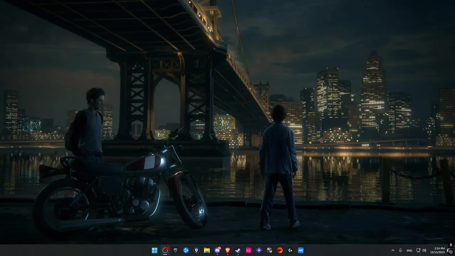Click the microphone in-use tray icon
The image size is (455, 256).
coord(401,250)
